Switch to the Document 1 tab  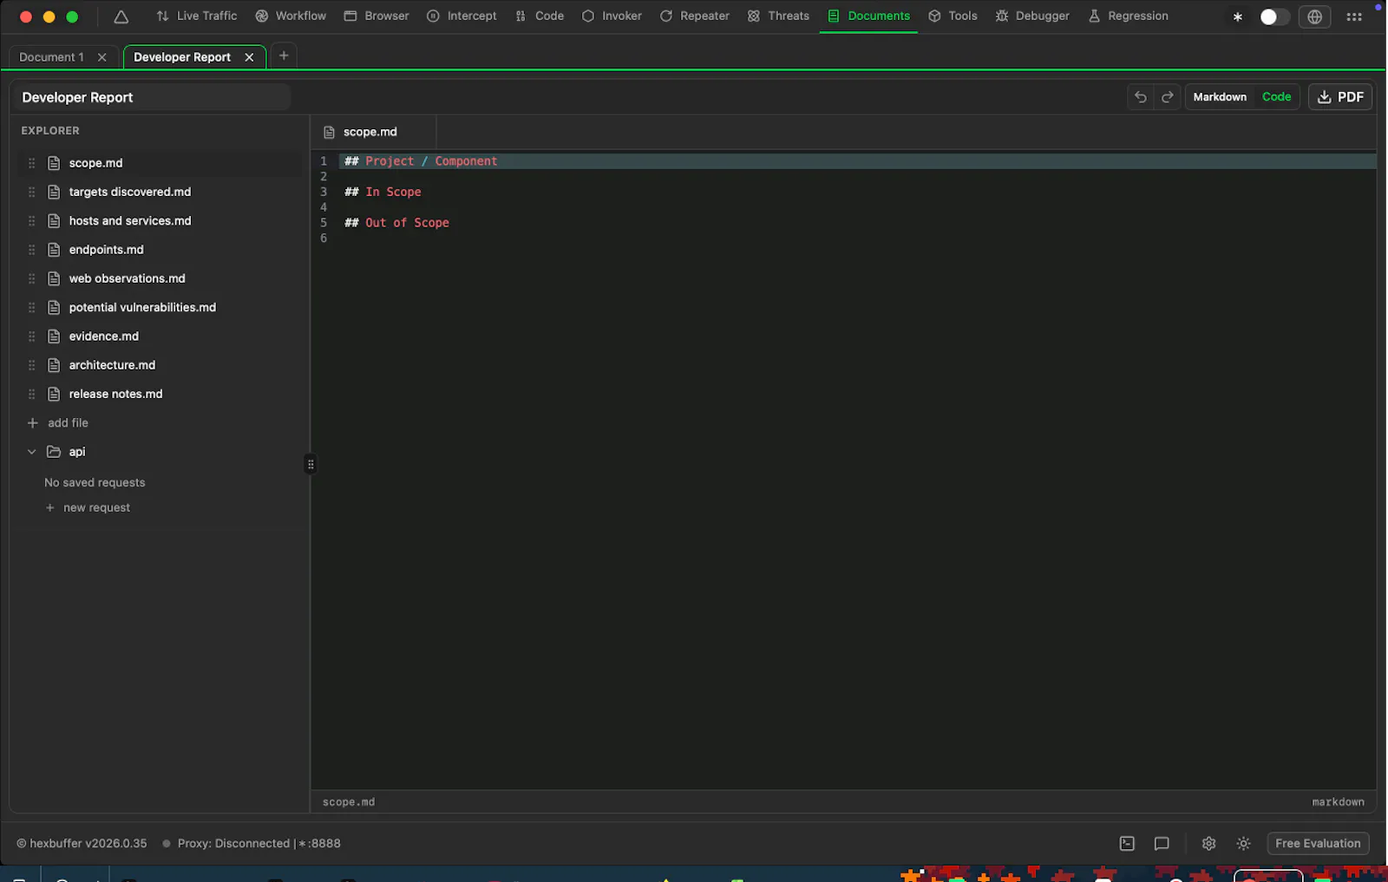coord(51,57)
